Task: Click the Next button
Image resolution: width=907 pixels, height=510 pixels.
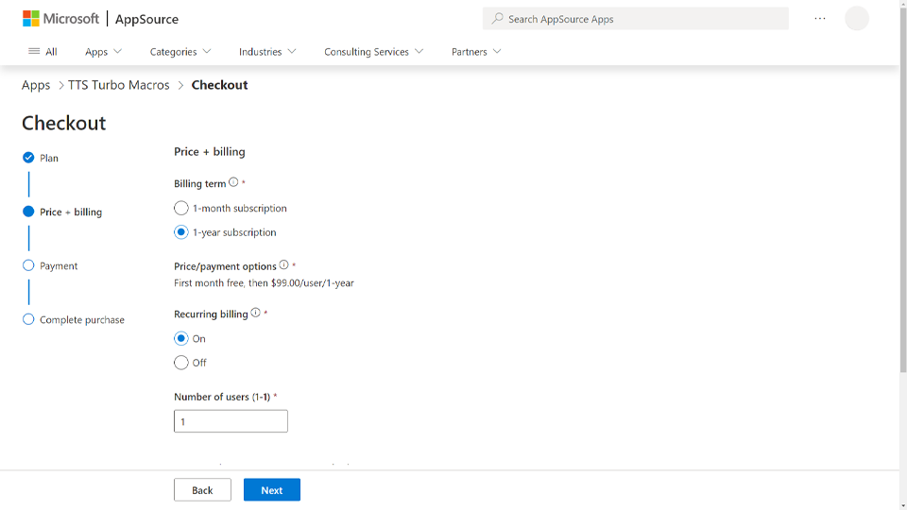Action: (271, 490)
